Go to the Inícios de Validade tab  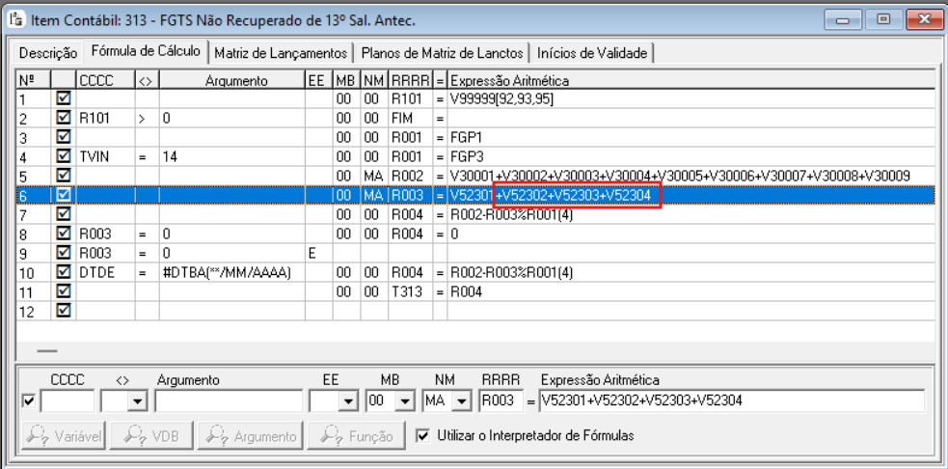[592, 53]
